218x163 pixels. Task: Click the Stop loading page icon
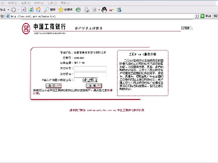pyautogui.click(x=24, y=10)
